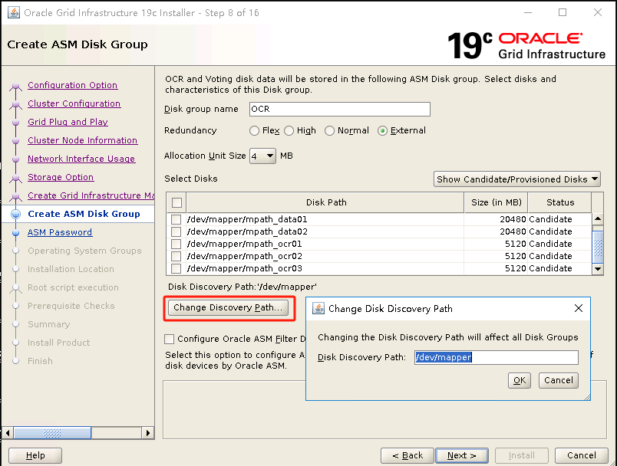Click Cancel in the discovery path dialog
Screen dimensions: 617x466
(559, 380)
